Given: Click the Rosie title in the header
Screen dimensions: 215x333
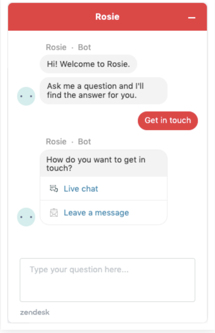Looking at the screenshot, I should click(x=107, y=17).
